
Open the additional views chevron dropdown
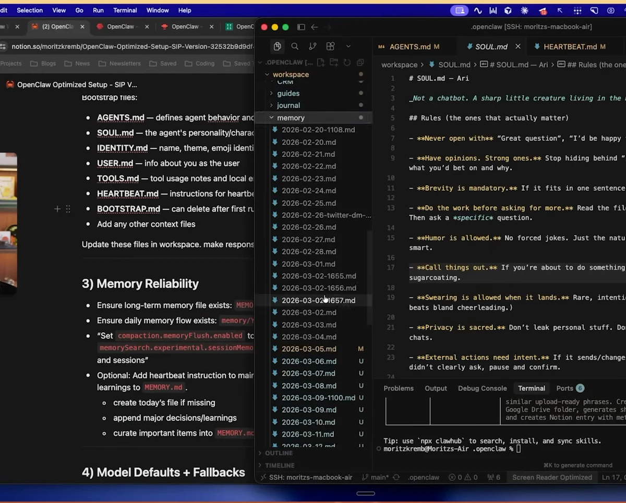coord(348,46)
